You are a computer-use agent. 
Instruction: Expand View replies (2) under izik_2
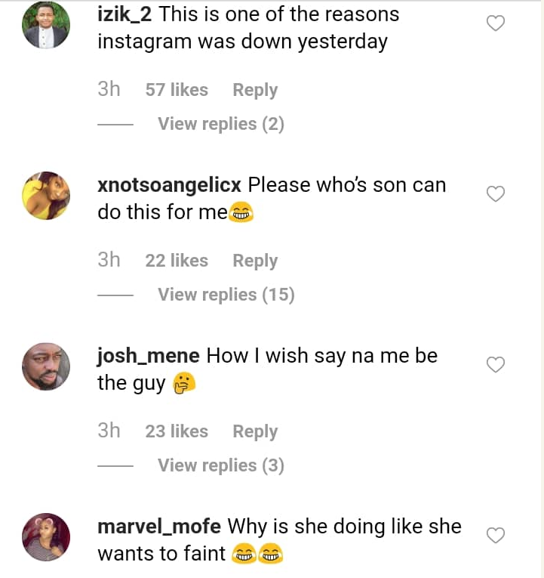(x=220, y=124)
